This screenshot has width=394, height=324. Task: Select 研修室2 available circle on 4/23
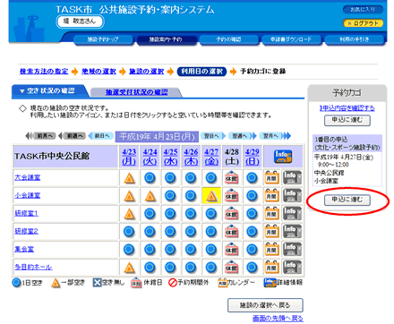129,232
